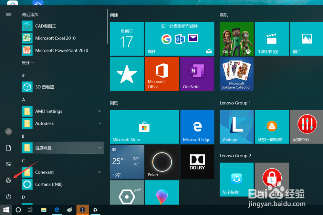
Task: Open the Settings gear in Start sidebar
Action: [8, 180]
